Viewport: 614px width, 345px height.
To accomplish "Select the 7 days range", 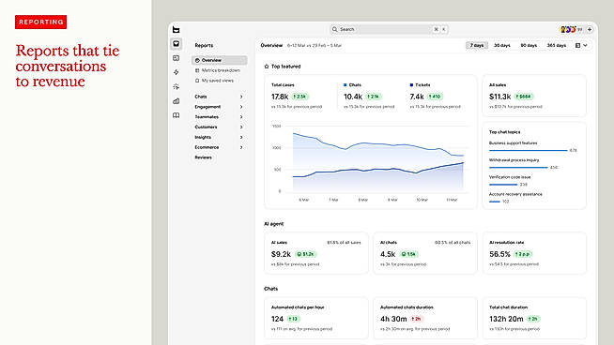I will pyautogui.click(x=477, y=45).
